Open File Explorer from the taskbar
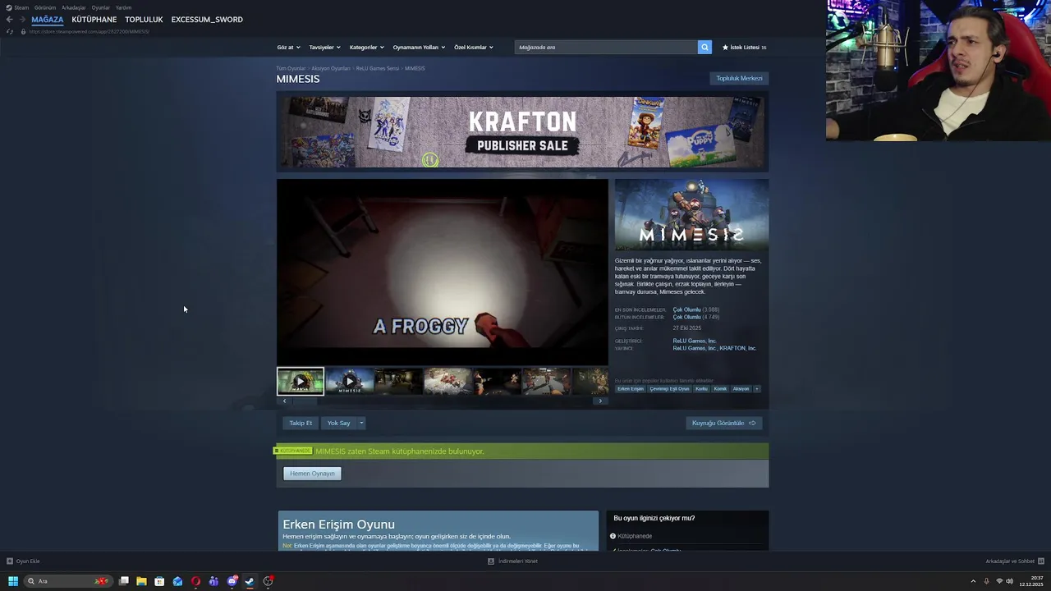Image resolution: width=1051 pixels, height=591 pixels. pos(141,581)
